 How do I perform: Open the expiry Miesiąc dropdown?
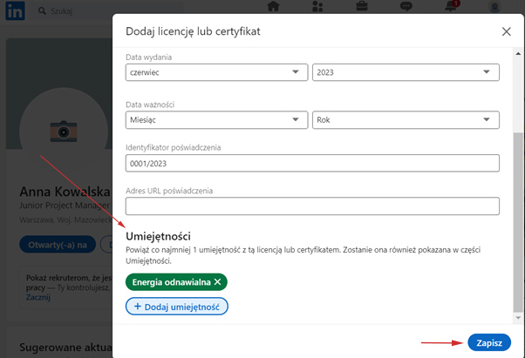216,119
